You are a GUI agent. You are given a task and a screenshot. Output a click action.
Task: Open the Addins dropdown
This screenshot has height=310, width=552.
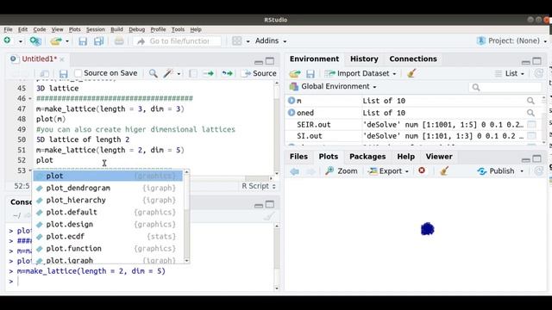270,40
